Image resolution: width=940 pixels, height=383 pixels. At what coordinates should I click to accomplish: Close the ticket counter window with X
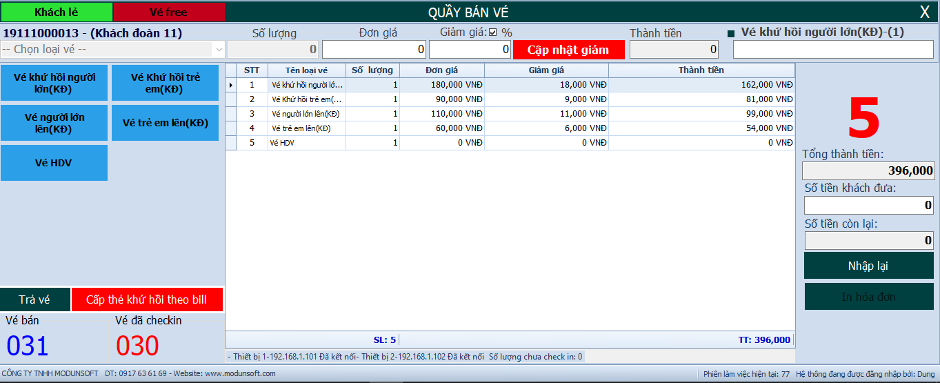pyautogui.click(x=924, y=12)
